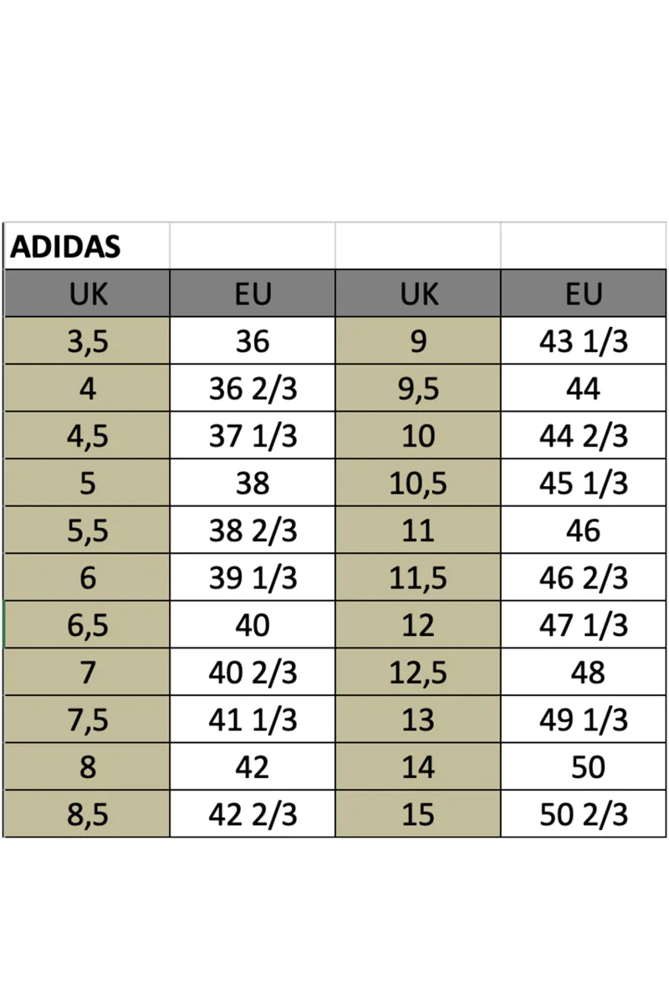Select the ADIDAS title cell
Screen dimensions: 669x1004
coord(87,246)
